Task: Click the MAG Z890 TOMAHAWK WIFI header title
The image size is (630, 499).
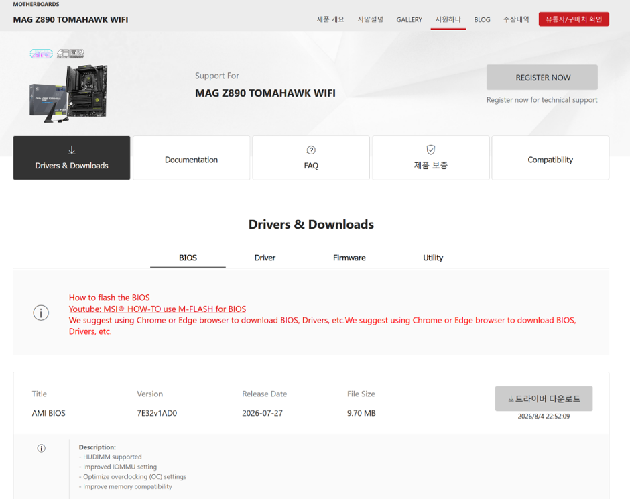Action: 71,19
